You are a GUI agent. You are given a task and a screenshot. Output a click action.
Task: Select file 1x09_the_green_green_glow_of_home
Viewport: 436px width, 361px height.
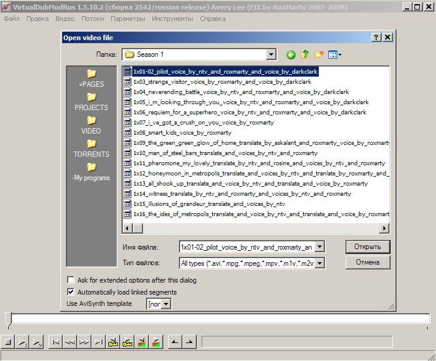pyautogui.click(x=261, y=143)
